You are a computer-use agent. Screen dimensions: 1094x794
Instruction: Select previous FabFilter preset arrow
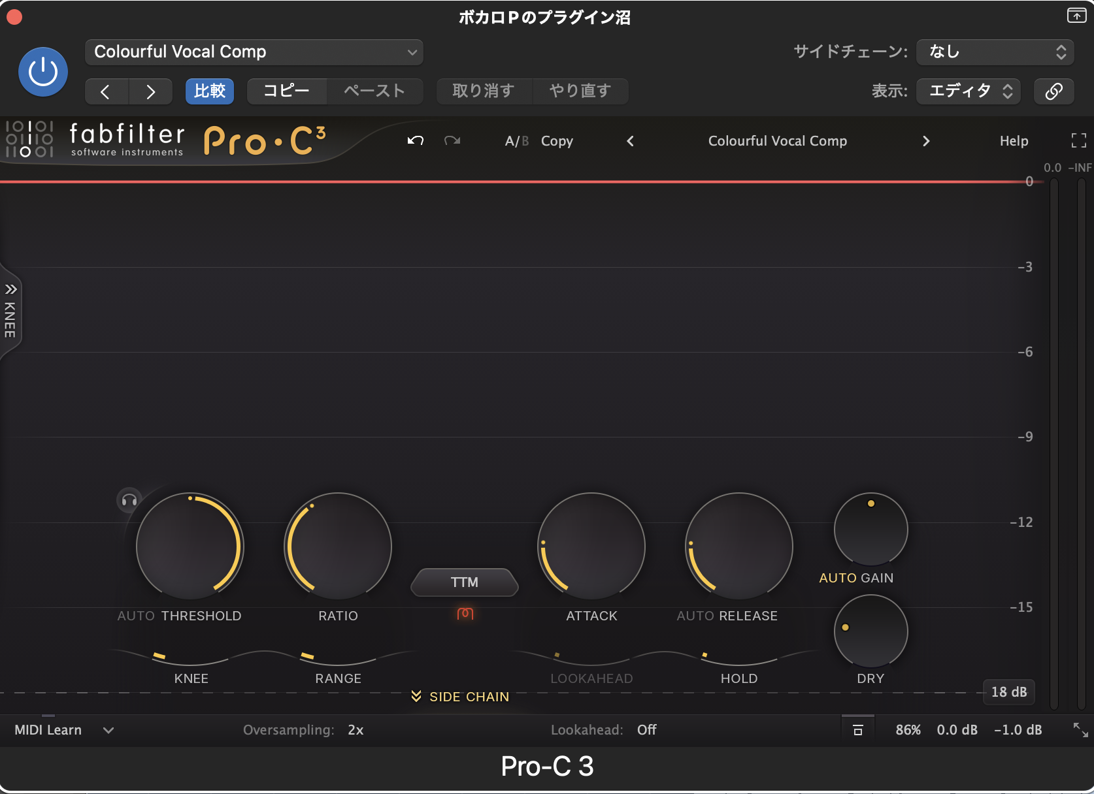pyautogui.click(x=630, y=141)
